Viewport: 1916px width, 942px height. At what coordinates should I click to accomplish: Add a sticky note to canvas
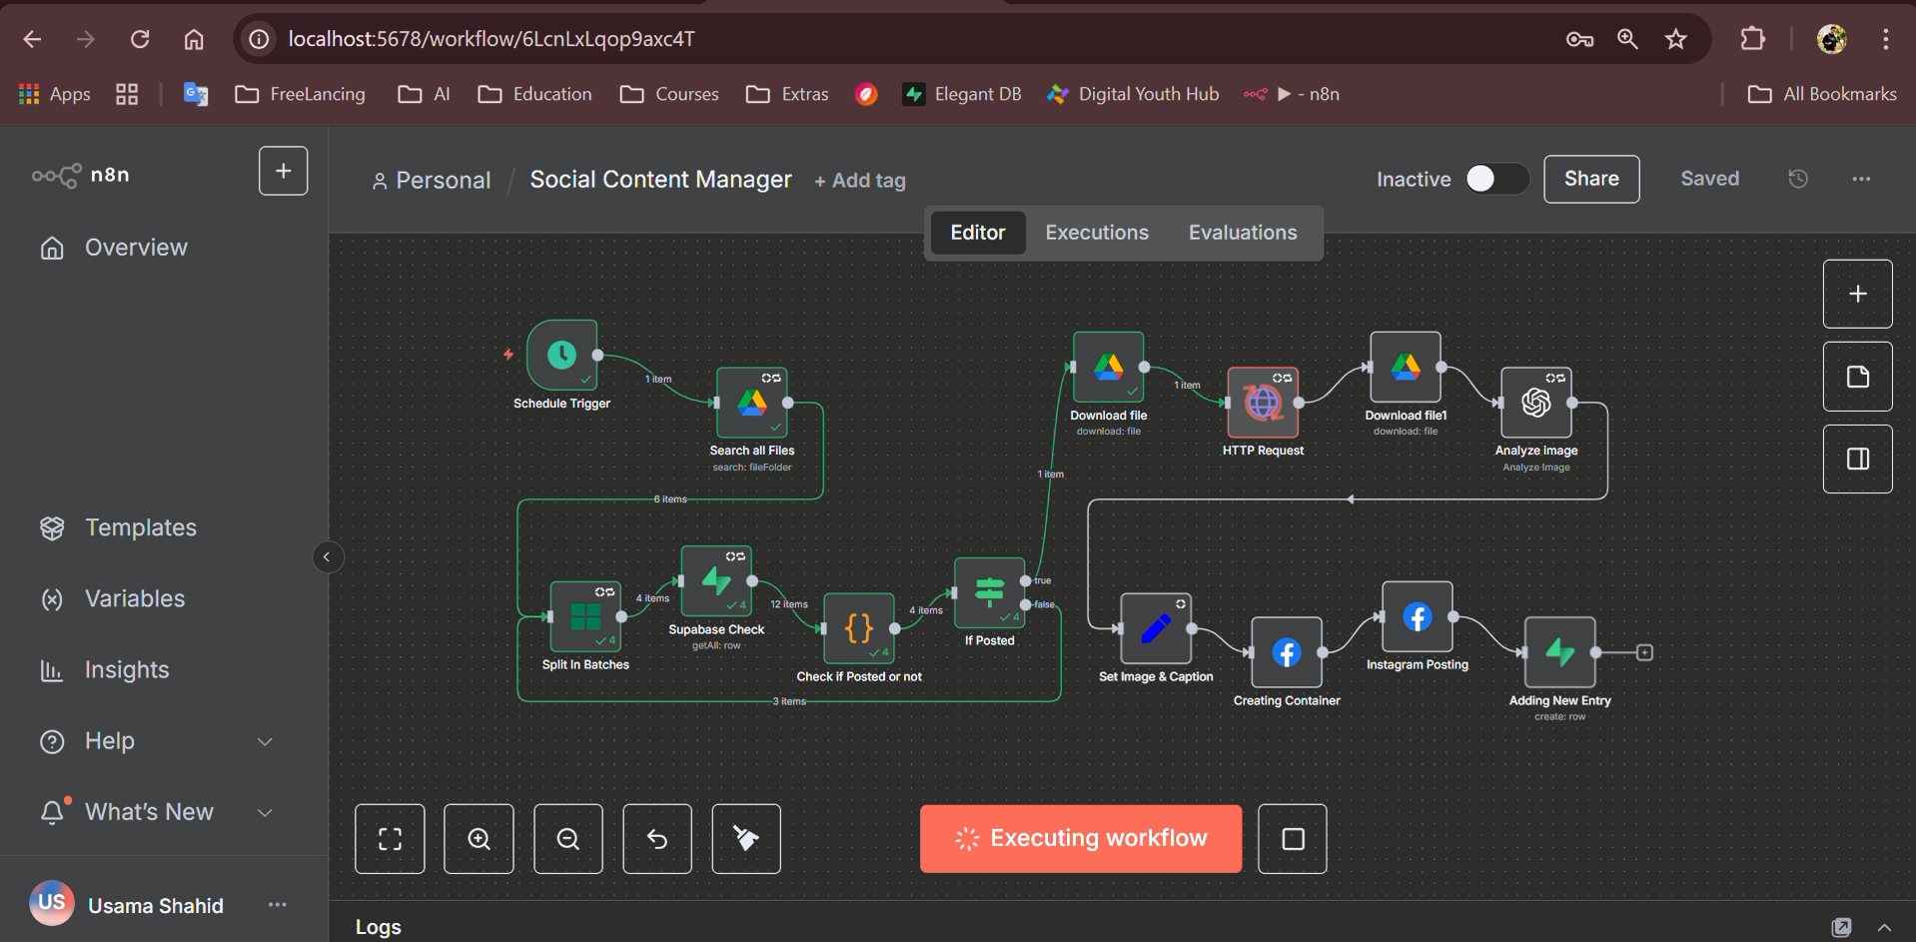point(1858,377)
